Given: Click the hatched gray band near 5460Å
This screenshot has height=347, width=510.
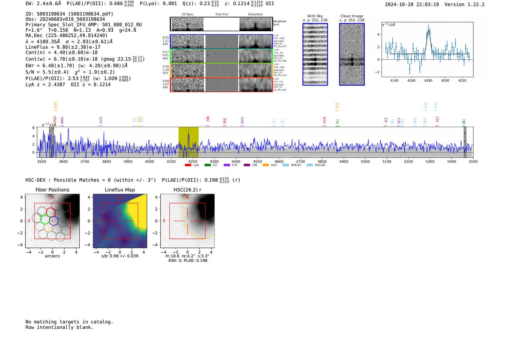Looking at the screenshot, I should pos(465,142).
